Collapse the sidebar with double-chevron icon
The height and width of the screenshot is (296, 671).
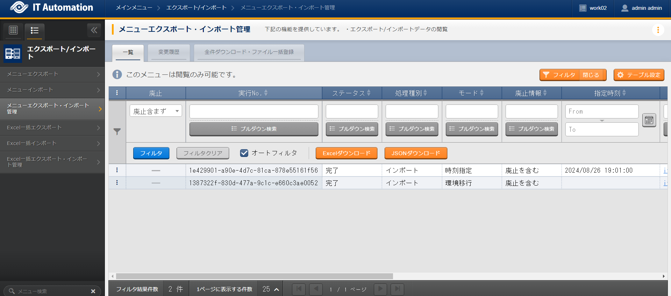[94, 30]
